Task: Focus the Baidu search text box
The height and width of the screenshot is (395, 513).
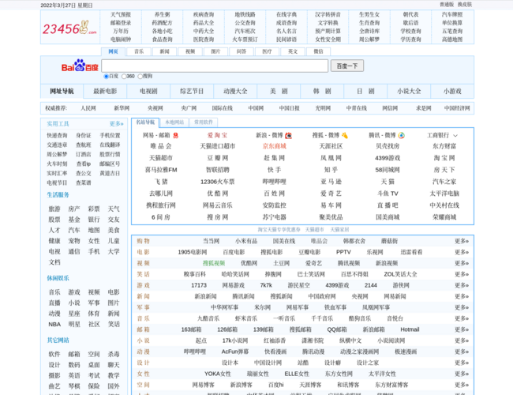Action: click(x=215, y=66)
